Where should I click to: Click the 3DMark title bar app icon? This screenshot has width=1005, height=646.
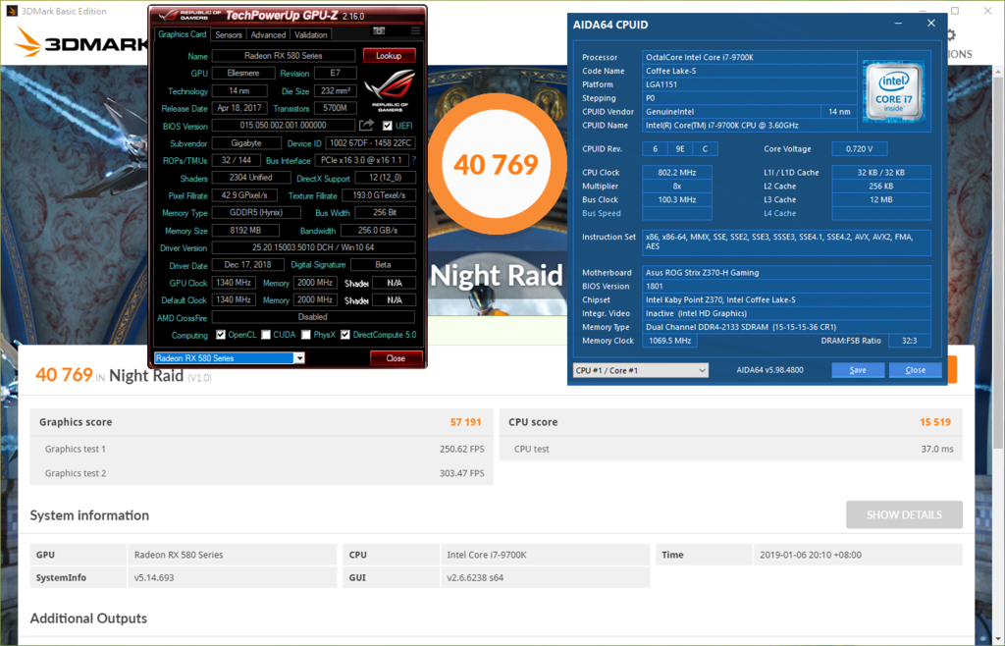[12, 11]
